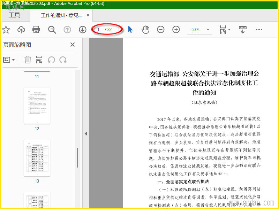Image resolution: width=279 pixels, height=209 pixels.
Task: Open the more tools ellipsis menu
Action: click(x=259, y=30)
